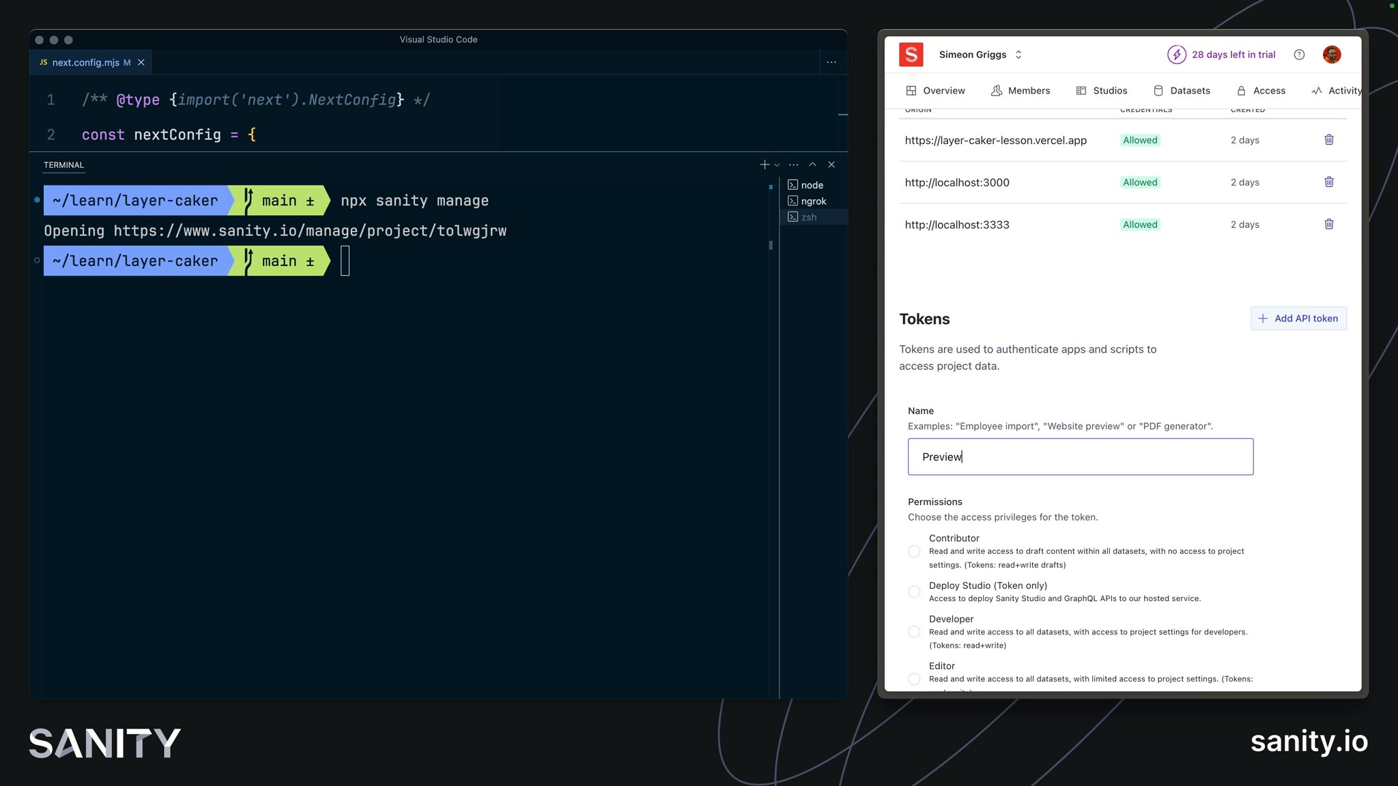Open the editor more actions ellipsis in VS Code

click(831, 62)
